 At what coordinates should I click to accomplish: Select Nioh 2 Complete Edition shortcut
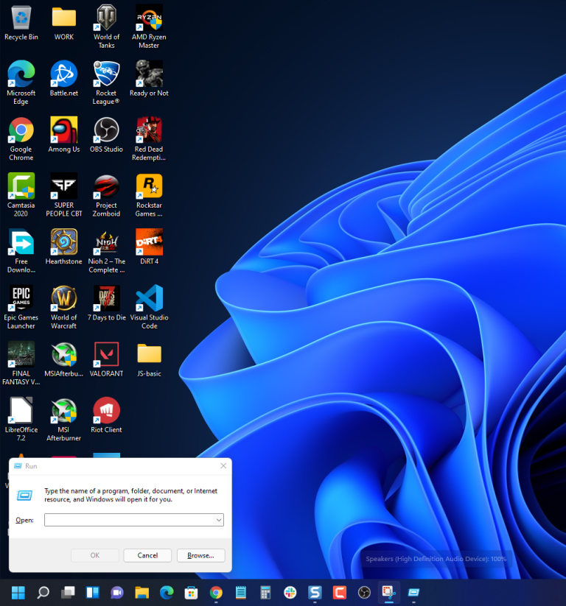[106, 251]
